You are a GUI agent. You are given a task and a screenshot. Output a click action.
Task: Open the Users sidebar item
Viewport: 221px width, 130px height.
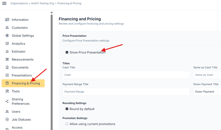(16, 111)
